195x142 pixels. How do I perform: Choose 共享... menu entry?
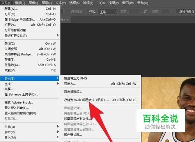point(30,89)
